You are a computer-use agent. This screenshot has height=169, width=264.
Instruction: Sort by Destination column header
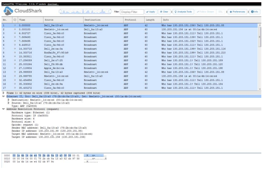click(103, 20)
